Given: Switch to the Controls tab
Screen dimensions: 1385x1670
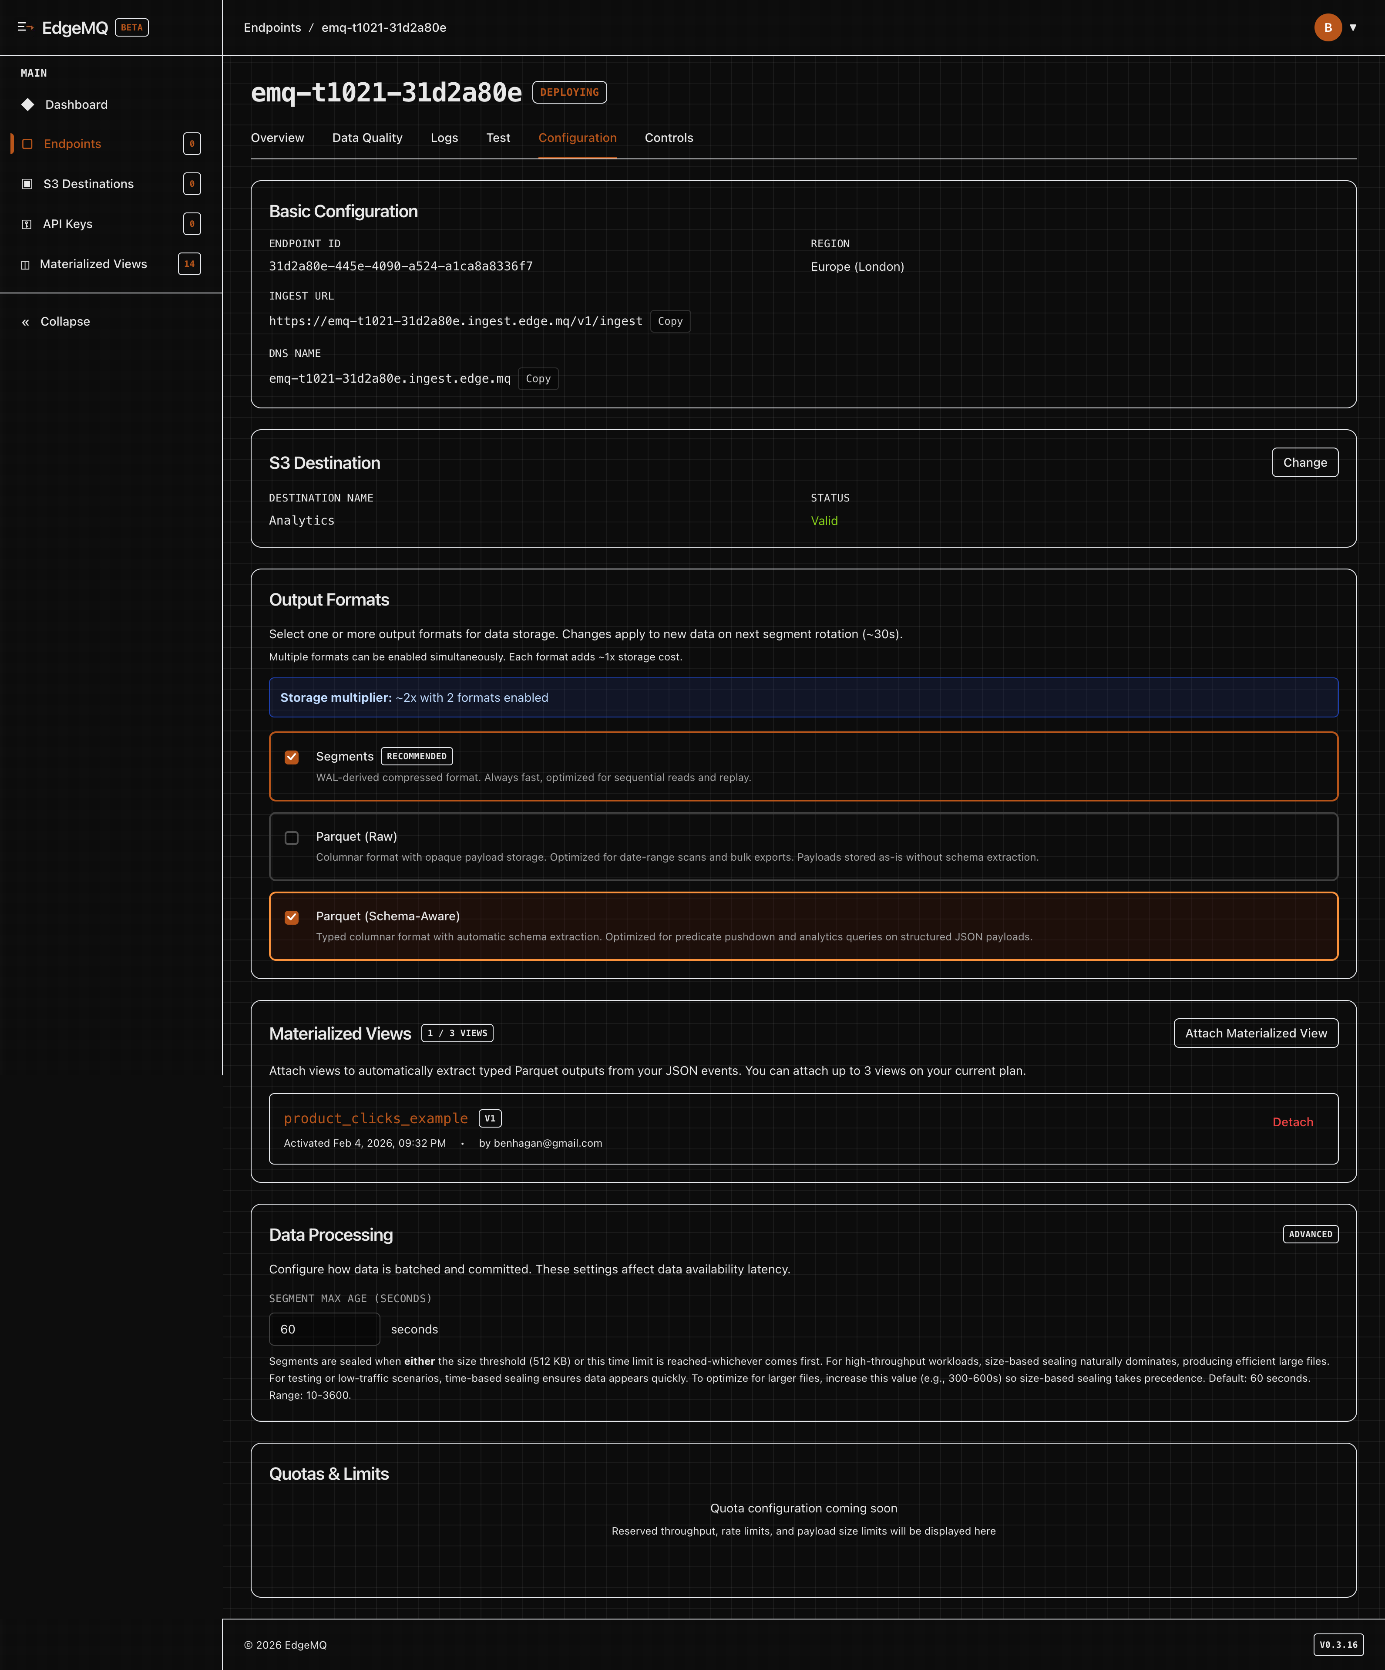Looking at the screenshot, I should tap(668, 138).
